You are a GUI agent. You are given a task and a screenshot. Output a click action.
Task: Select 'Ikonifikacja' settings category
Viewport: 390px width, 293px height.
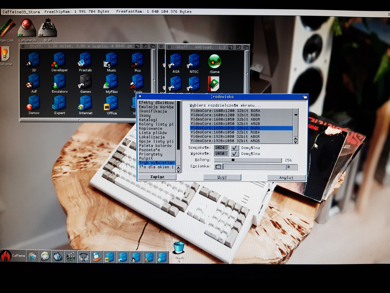pos(156,111)
